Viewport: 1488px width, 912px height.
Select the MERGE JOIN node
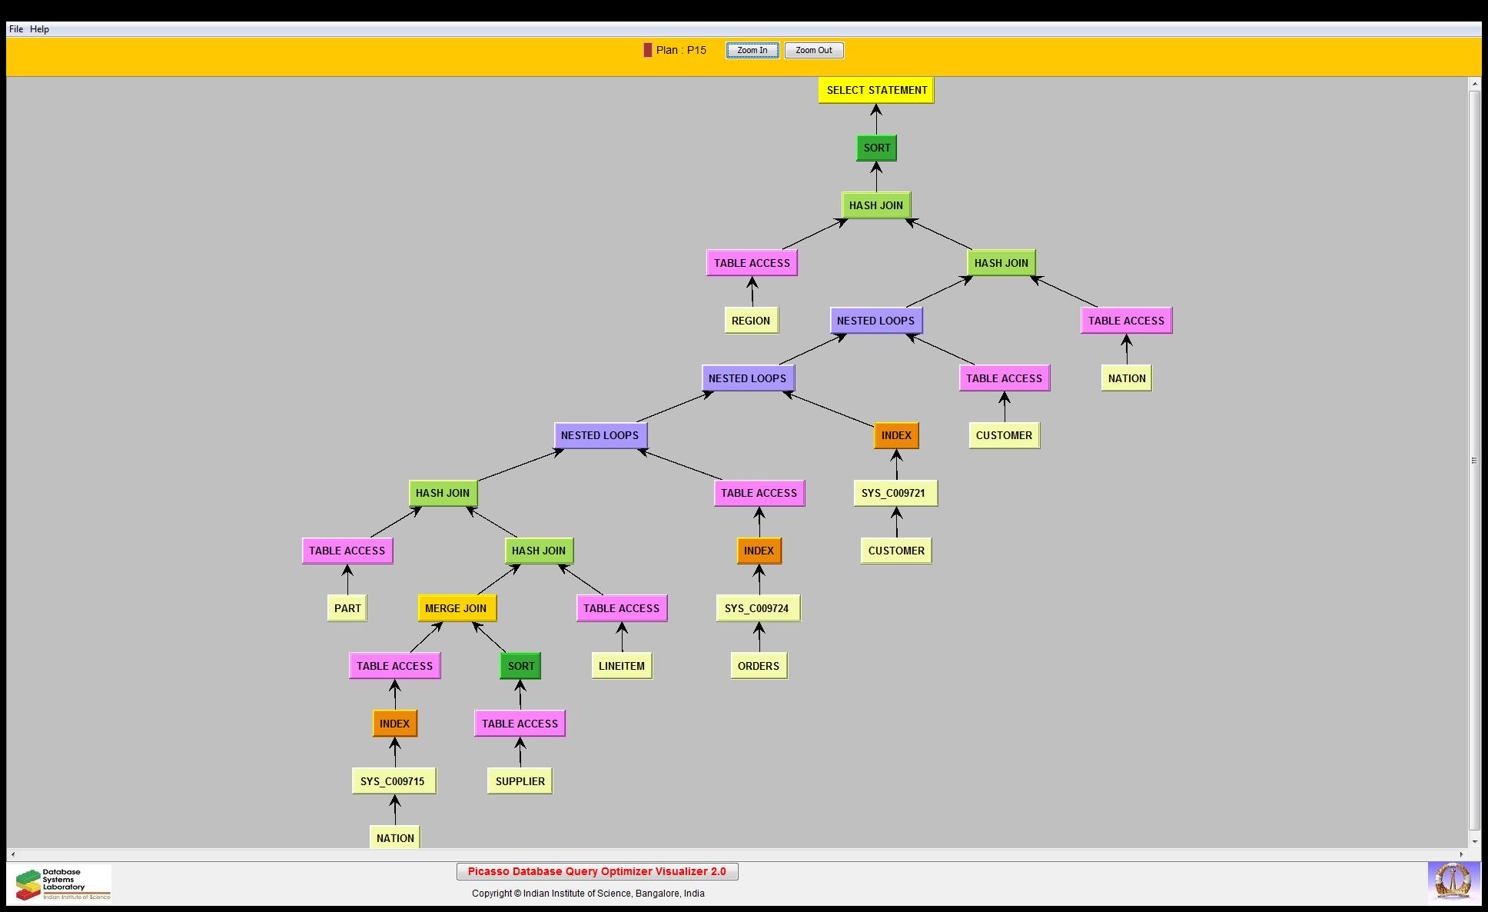pyautogui.click(x=456, y=608)
